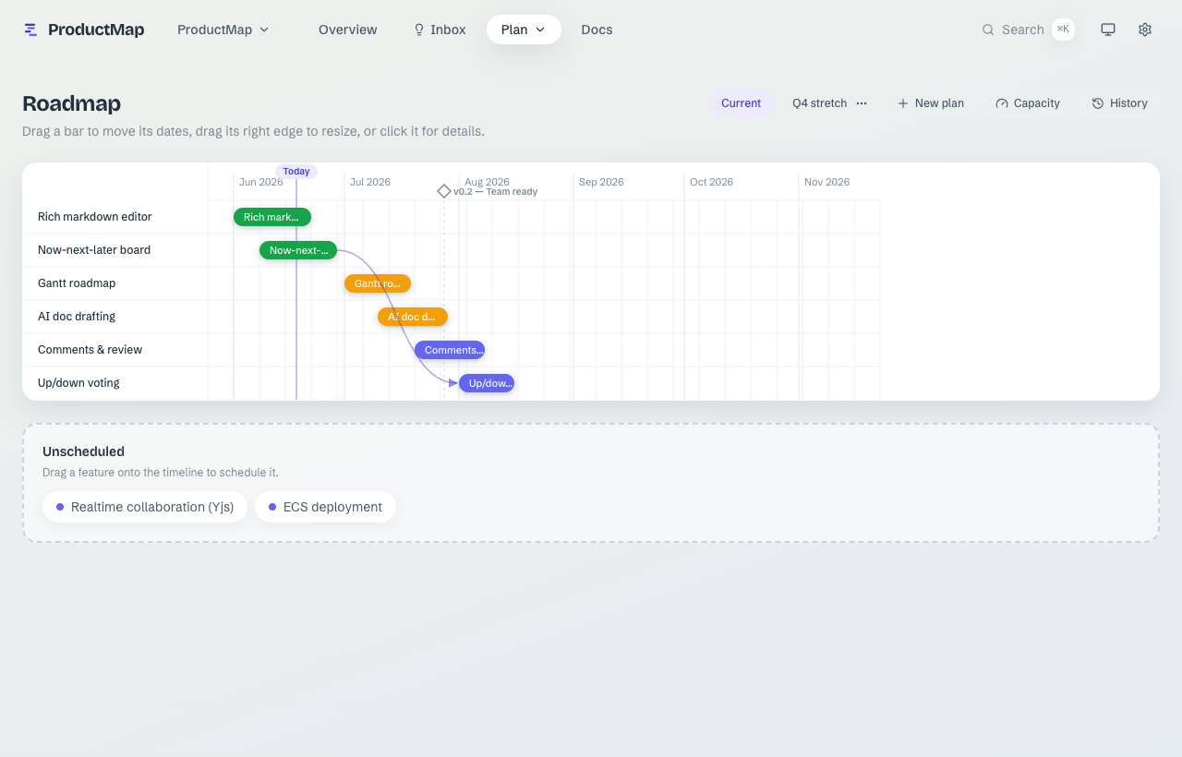The width and height of the screenshot is (1182, 757).
Task: Click the Jun 2026 month header
Action: [x=261, y=182]
